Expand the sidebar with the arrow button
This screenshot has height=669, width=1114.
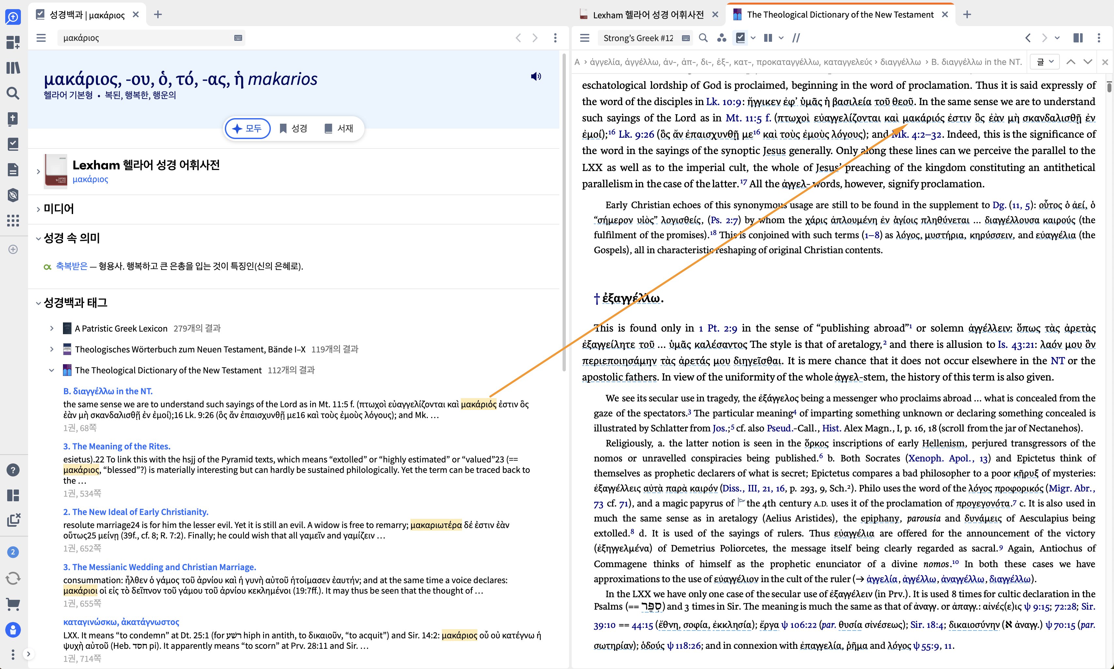[x=28, y=654]
